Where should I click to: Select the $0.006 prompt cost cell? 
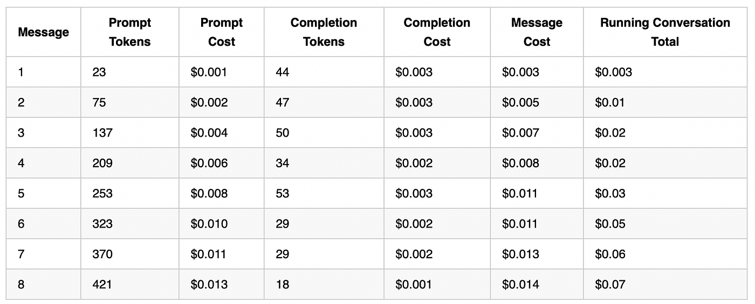click(x=209, y=163)
